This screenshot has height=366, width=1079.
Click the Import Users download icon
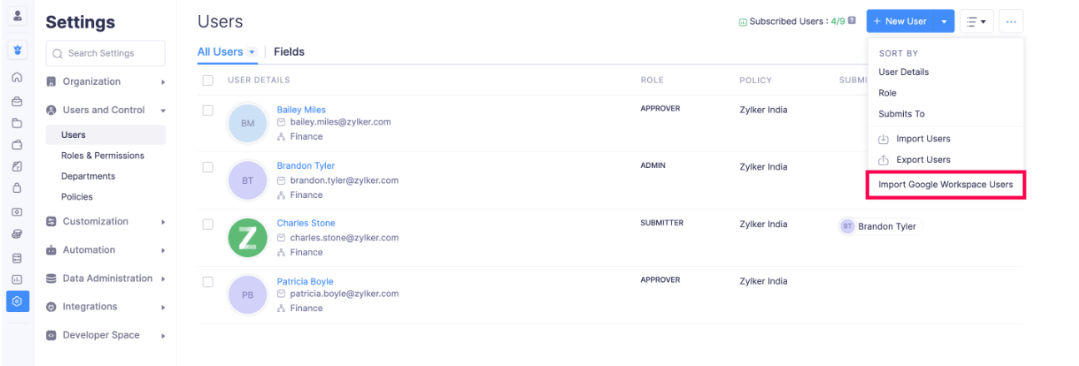coord(884,139)
